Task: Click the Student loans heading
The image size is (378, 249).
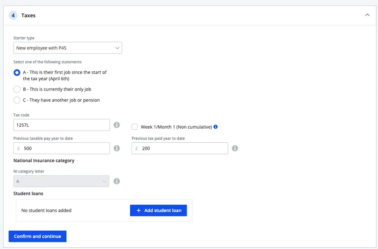Action: click(x=28, y=194)
